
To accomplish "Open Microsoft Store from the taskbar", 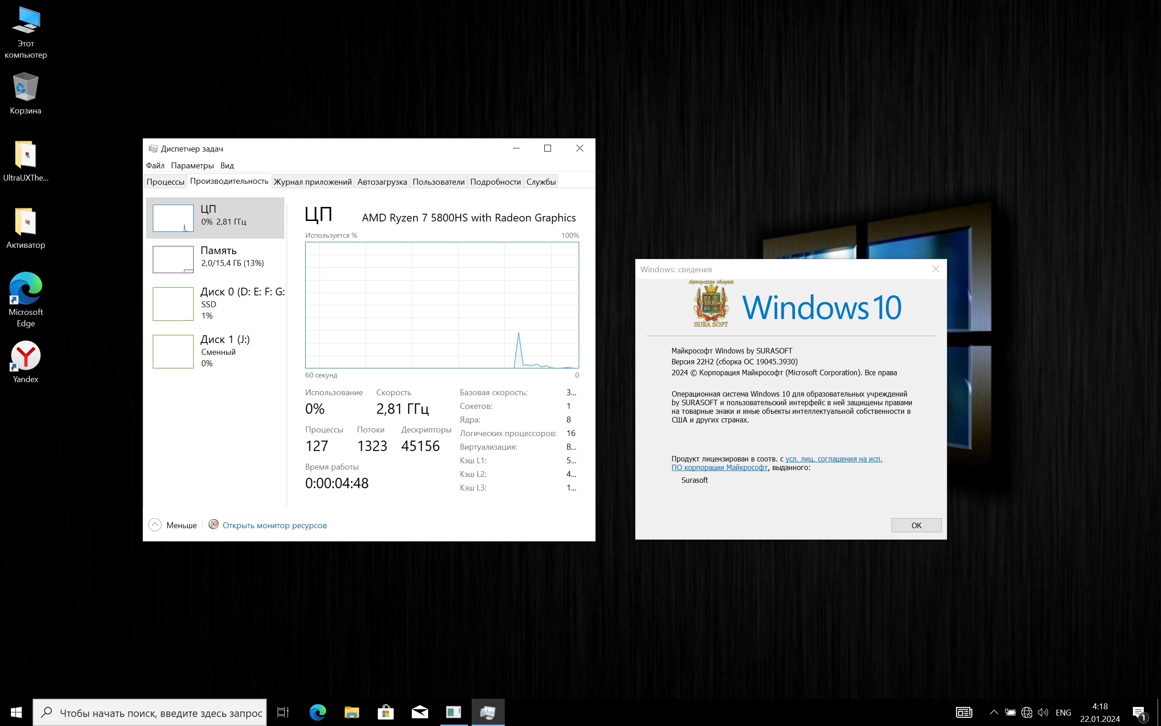I will pos(385,712).
